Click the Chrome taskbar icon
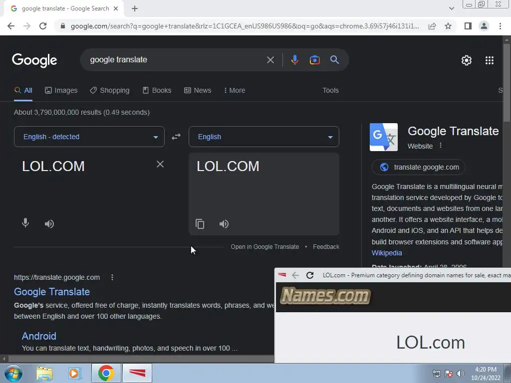Viewport: 511px width, 383px height. coord(106,373)
